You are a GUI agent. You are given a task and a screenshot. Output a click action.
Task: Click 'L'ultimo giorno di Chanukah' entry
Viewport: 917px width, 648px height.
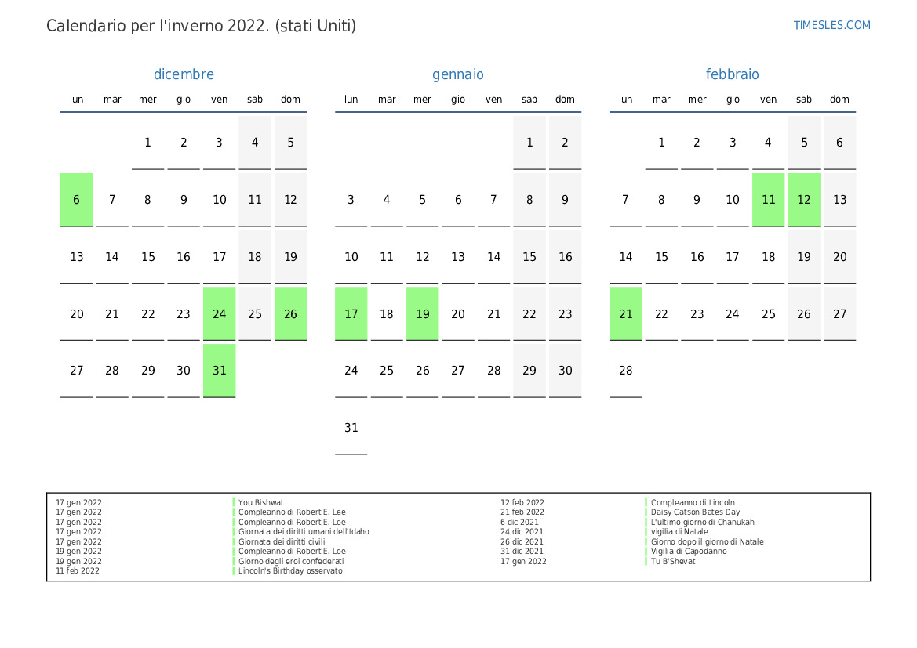(x=702, y=523)
